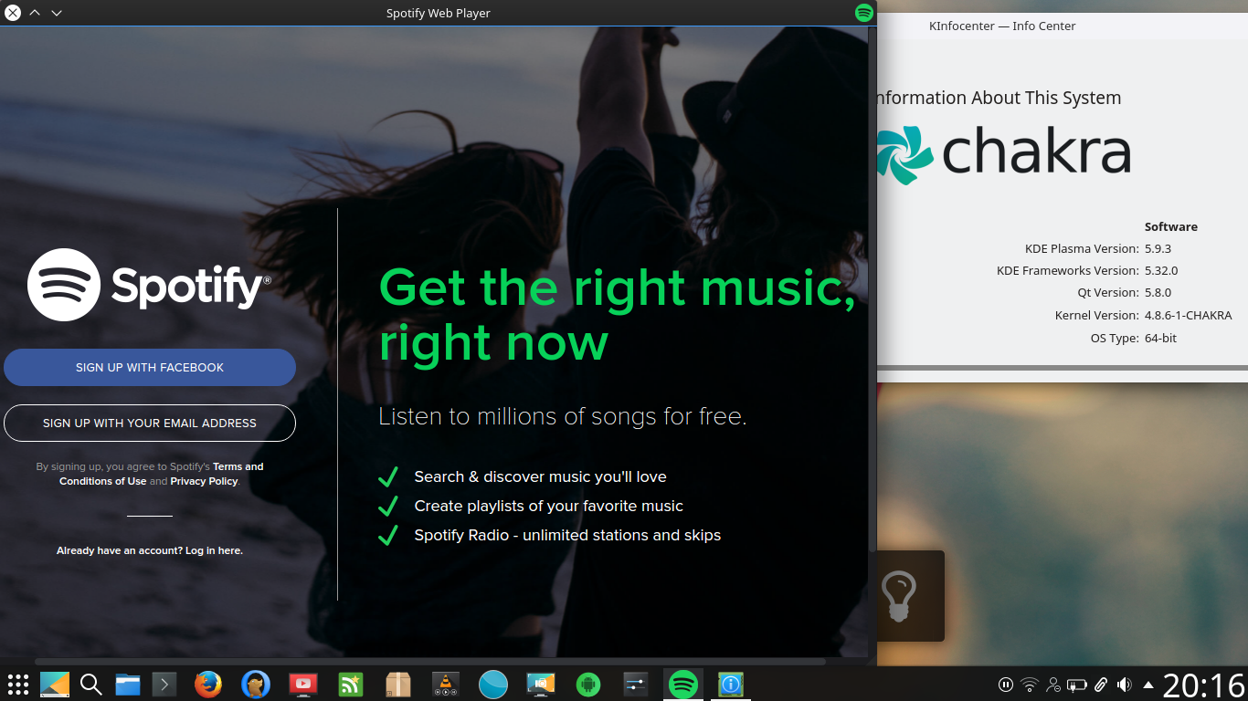Click the green Android app icon
Viewport: 1248px width, 701px height.
(x=587, y=684)
